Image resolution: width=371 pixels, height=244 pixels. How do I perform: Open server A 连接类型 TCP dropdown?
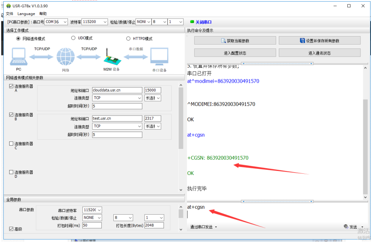point(117,98)
